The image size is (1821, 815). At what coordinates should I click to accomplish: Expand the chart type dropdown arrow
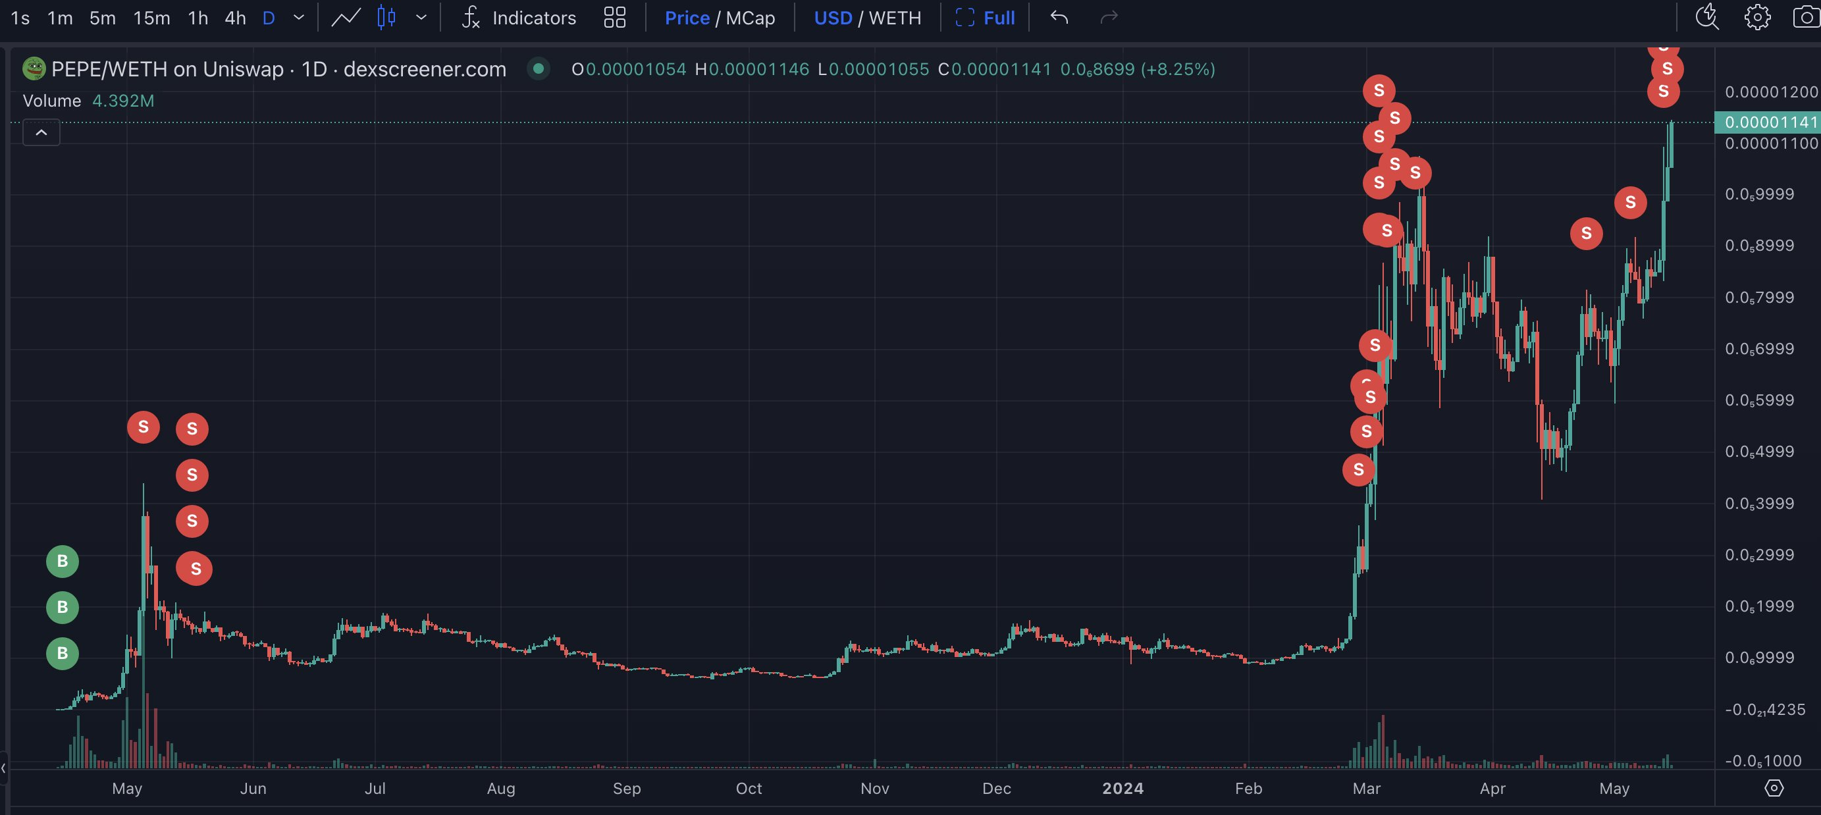(x=421, y=18)
